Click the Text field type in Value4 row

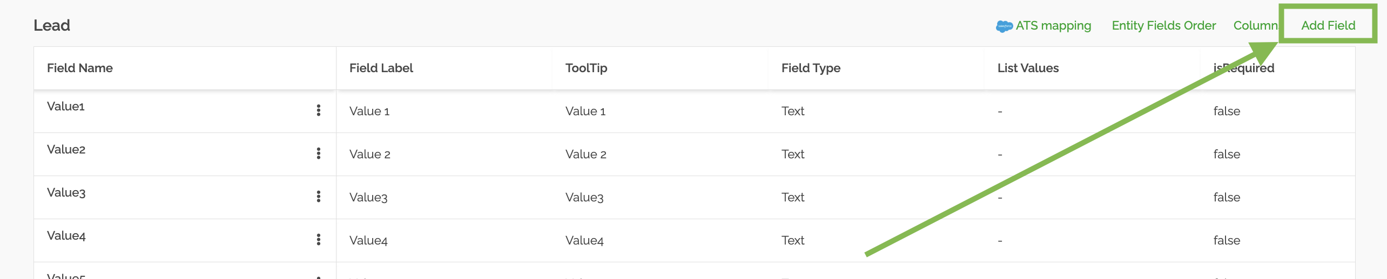click(x=793, y=240)
